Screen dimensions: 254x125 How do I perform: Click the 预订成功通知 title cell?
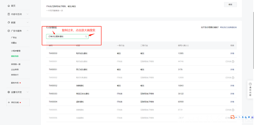coord(82,70)
